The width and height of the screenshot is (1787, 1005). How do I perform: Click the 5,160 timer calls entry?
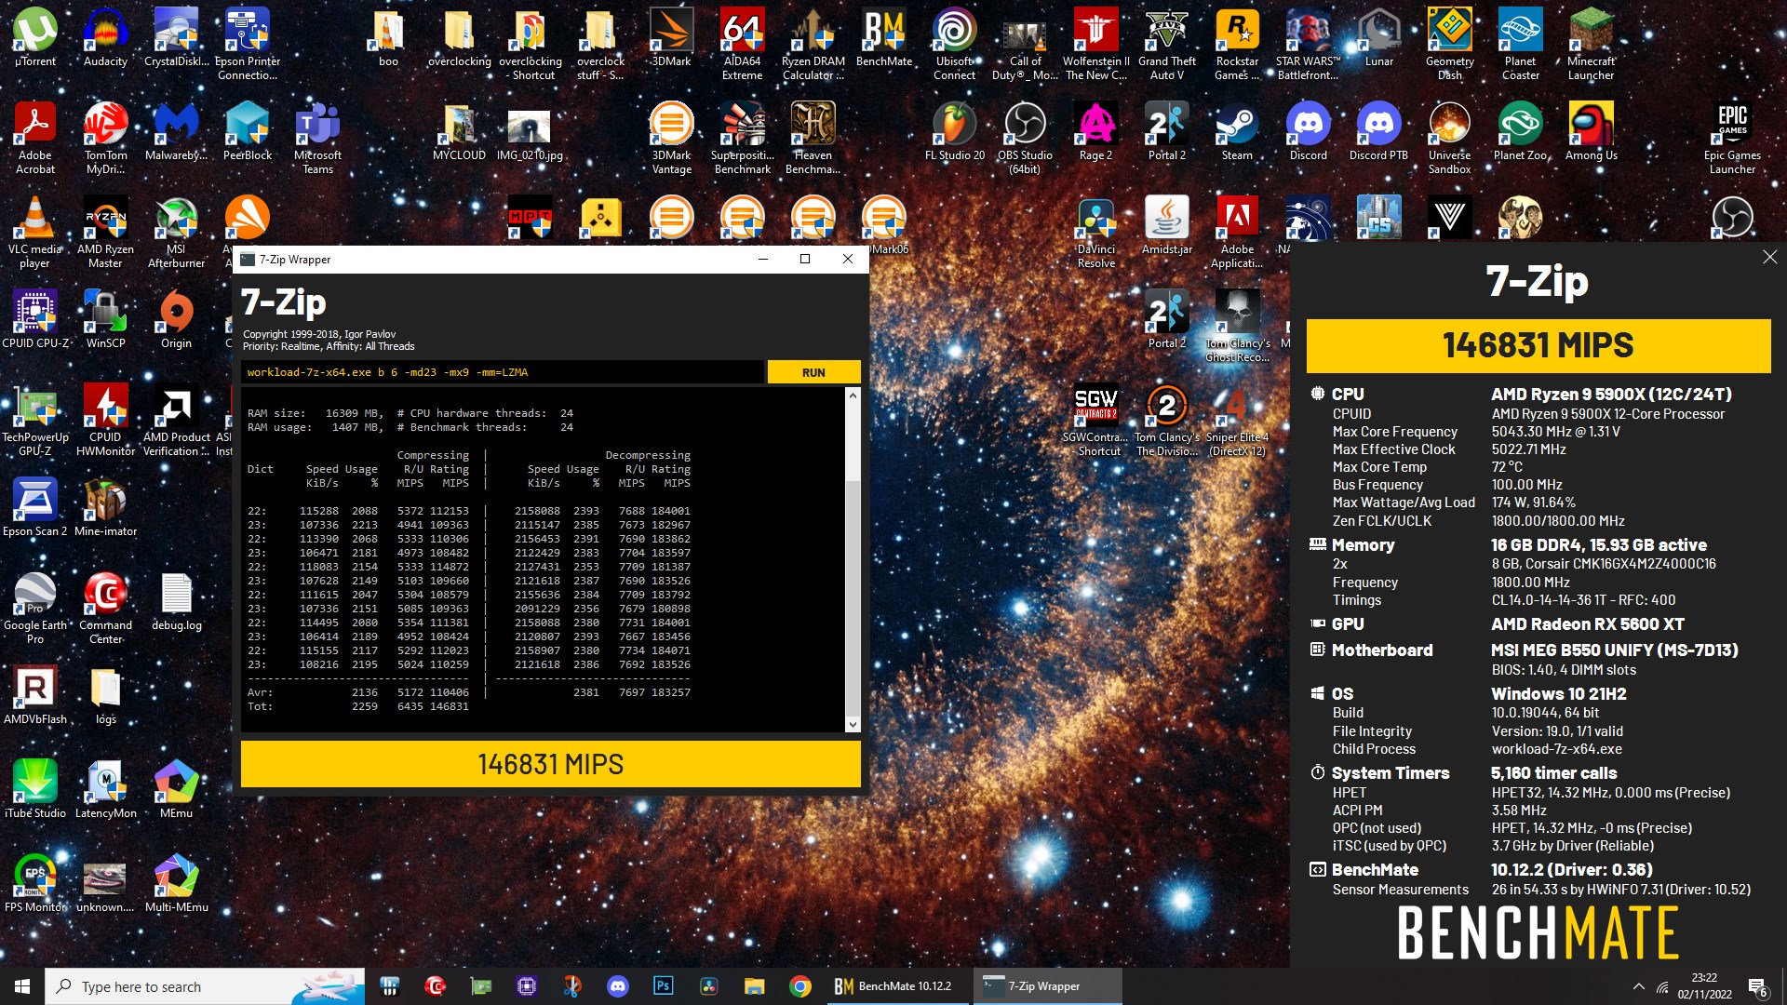tap(1553, 772)
